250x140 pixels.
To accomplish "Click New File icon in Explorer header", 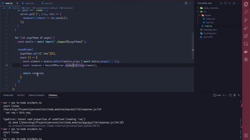I will (x=221, y=3).
